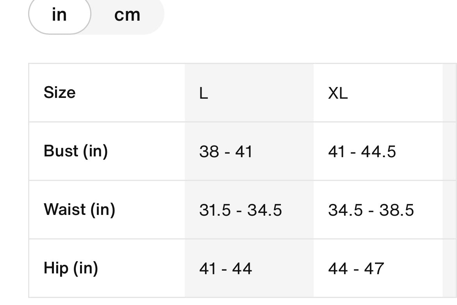Select inches as the measurement unit
Screen dimensions: 457x305
click(59, 15)
